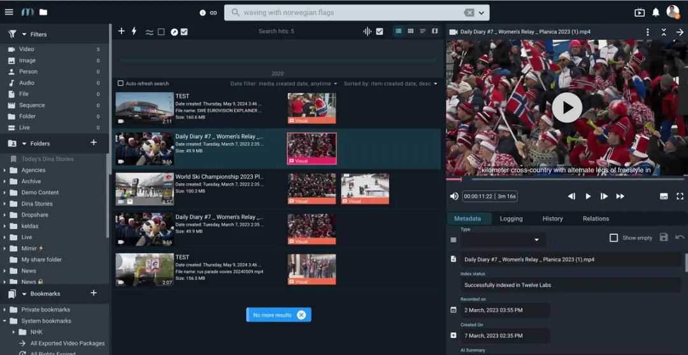Screen dimensions: 688x355
Task: Select the World Ski Championship 2023 thumbnail
Action: [145, 189]
